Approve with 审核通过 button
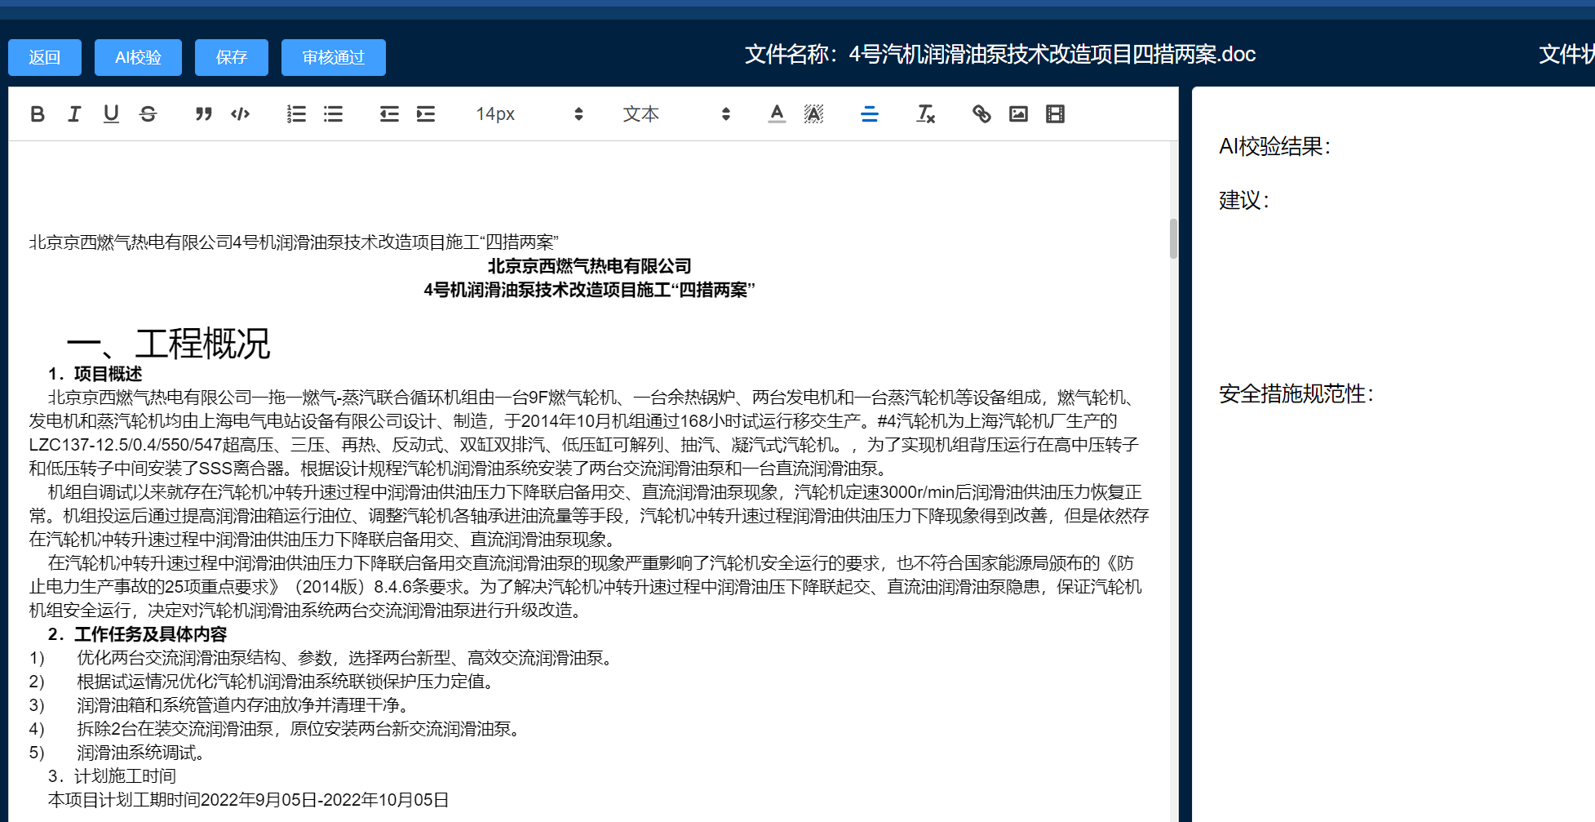This screenshot has height=822, width=1595. pyautogui.click(x=334, y=57)
